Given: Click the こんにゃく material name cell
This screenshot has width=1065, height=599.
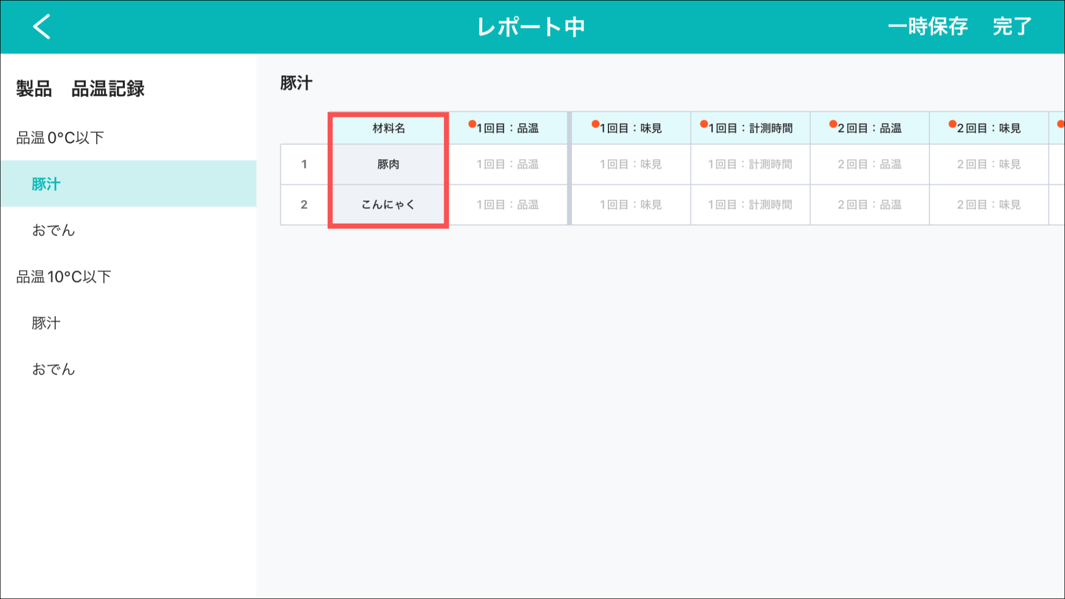Looking at the screenshot, I should (x=388, y=205).
